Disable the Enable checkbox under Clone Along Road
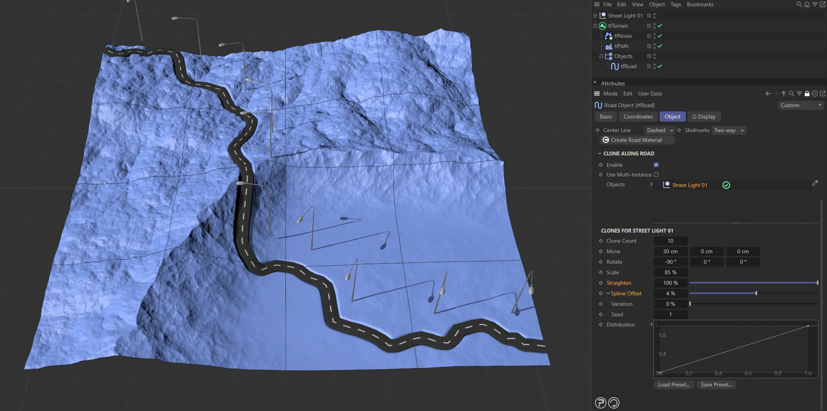Viewport: 827px width, 411px height. (x=656, y=165)
